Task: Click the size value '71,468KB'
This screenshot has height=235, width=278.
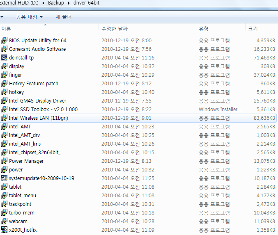Action: 264,57
